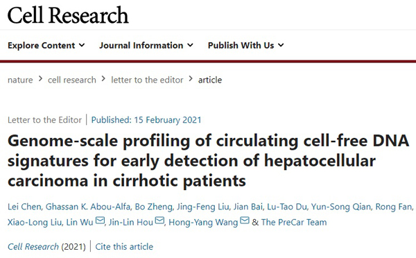Click the envelope icon after Jin-Lin Hou
The image size is (416, 258).
coord(159,221)
